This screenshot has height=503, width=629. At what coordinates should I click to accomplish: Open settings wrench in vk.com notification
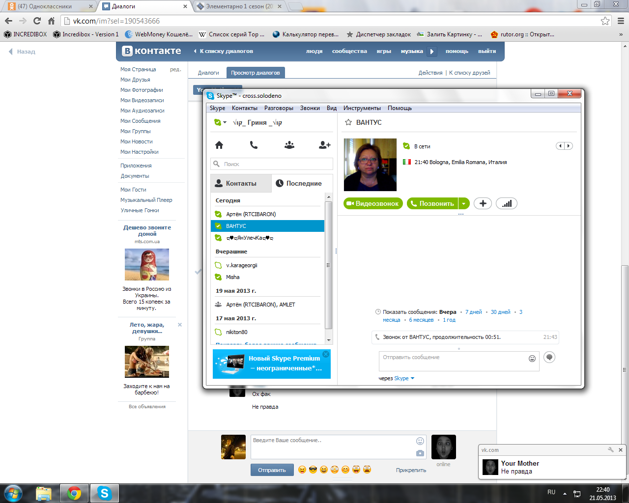pos(611,450)
